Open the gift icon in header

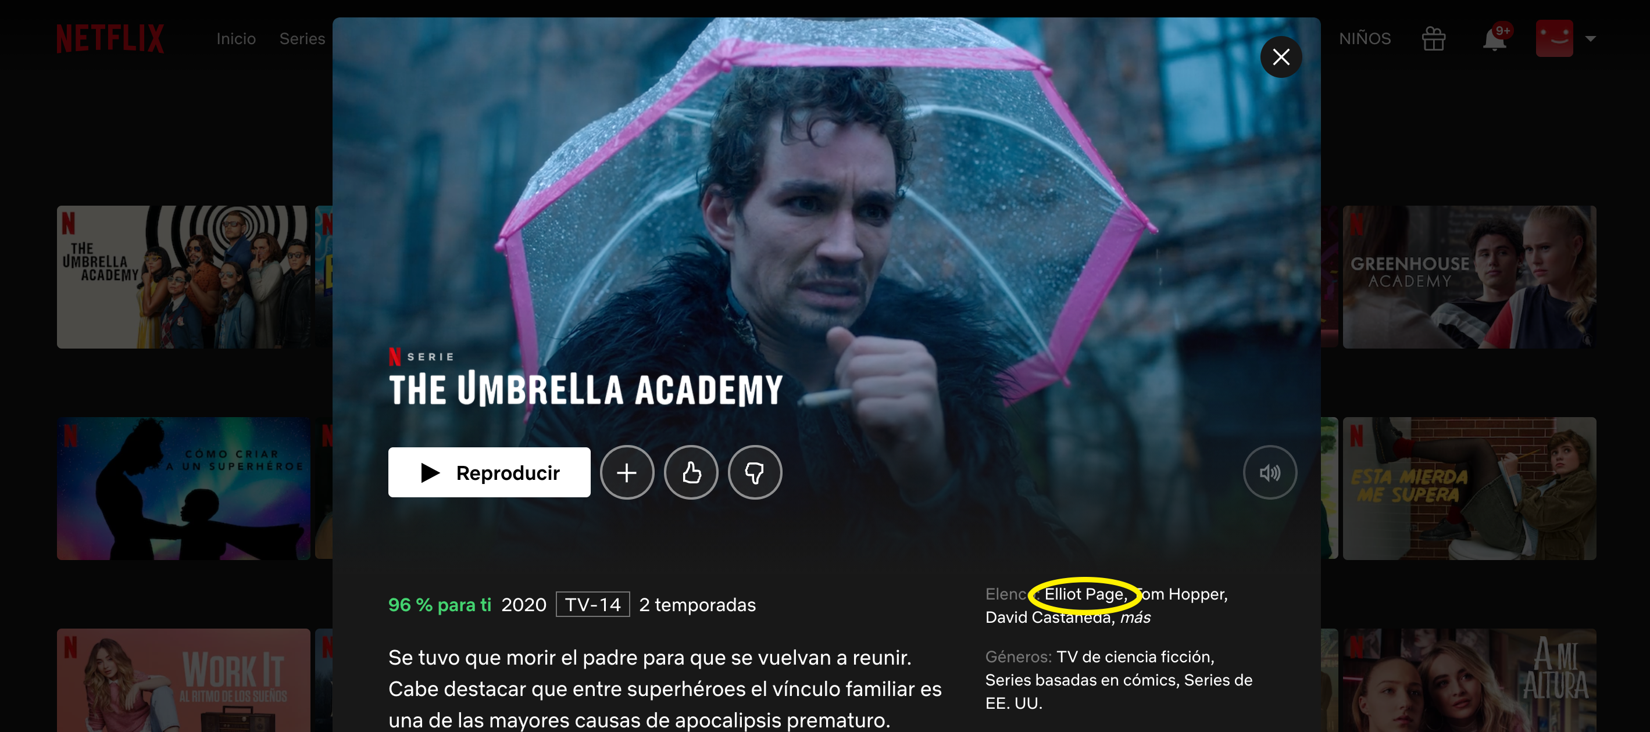pos(1433,39)
